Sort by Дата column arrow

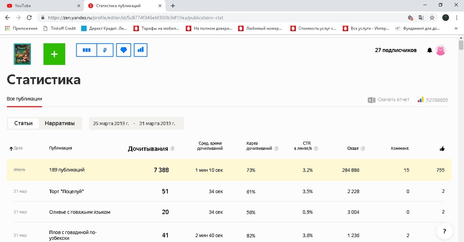11,148
